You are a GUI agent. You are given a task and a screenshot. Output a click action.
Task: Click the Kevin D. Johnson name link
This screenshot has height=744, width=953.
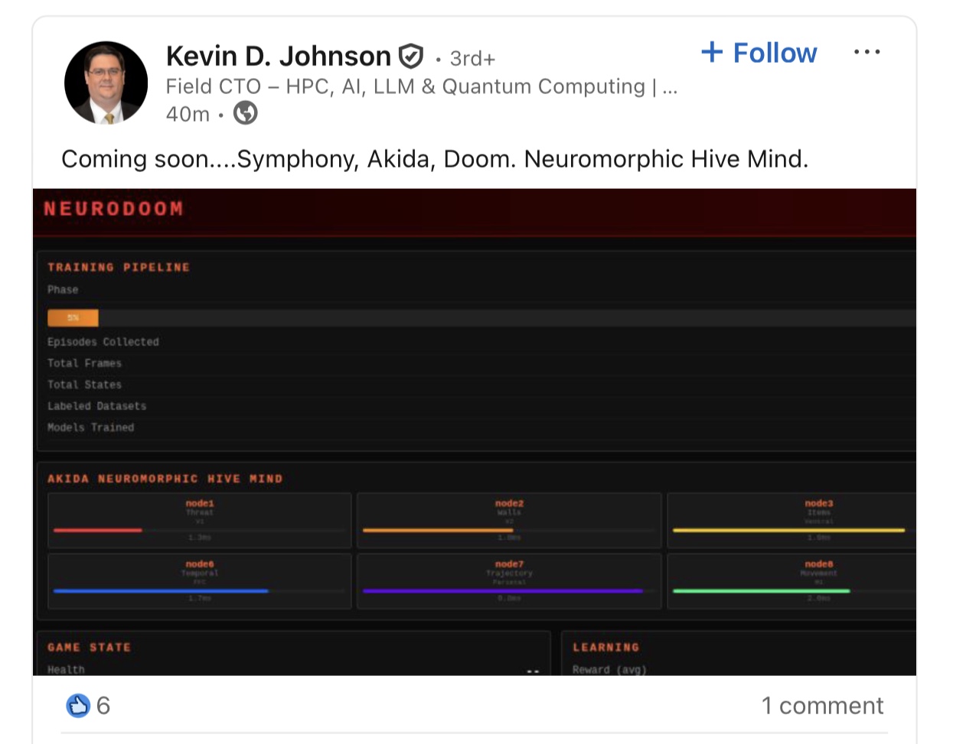(279, 57)
